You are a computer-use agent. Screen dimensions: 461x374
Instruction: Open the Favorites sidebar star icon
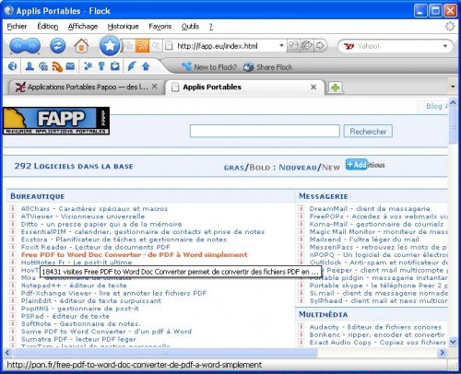pos(89,66)
